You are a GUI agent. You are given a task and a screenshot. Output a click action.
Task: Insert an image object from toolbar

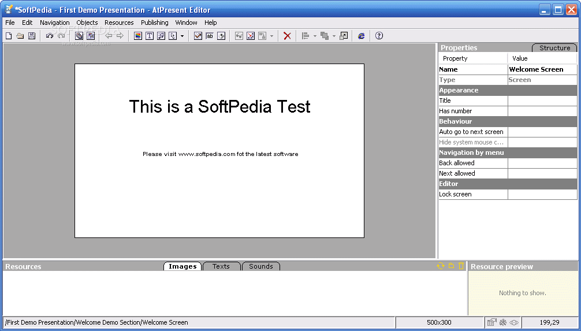(x=138, y=36)
